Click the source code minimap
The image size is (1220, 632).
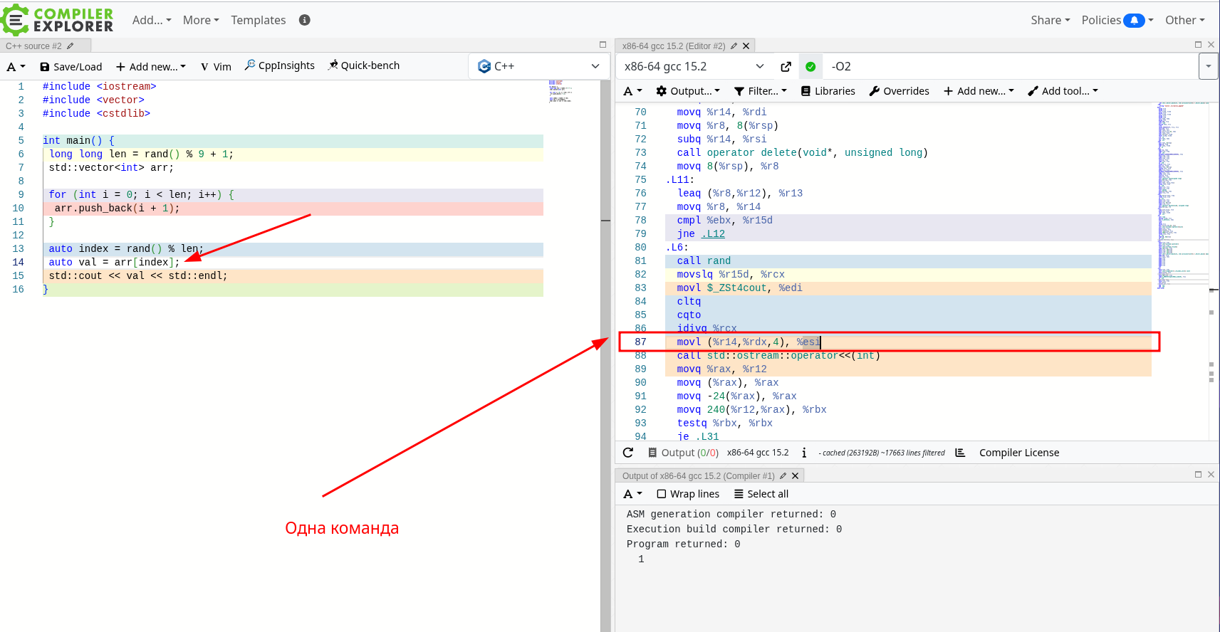click(561, 91)
